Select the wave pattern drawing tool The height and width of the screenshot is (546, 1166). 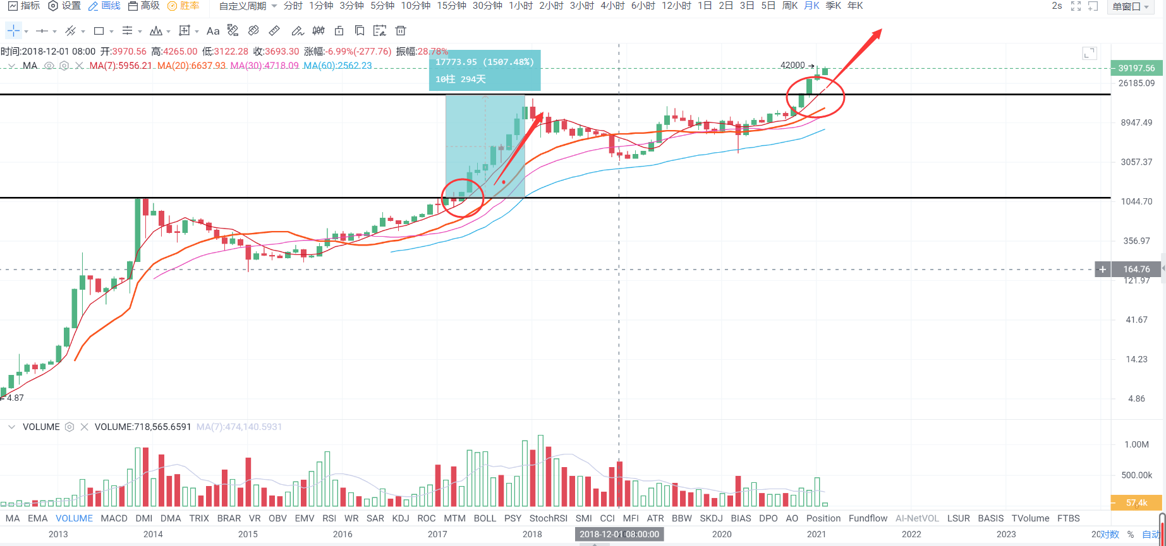tap(155, 30)
